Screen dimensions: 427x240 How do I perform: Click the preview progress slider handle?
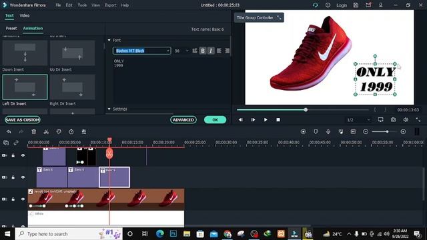pyautogui.click(x=306, y=109)
